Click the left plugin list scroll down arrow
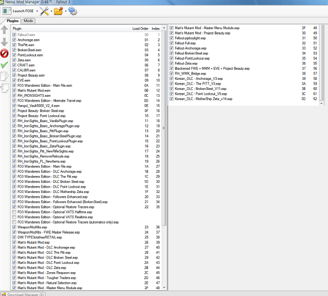 click(164, 288)
